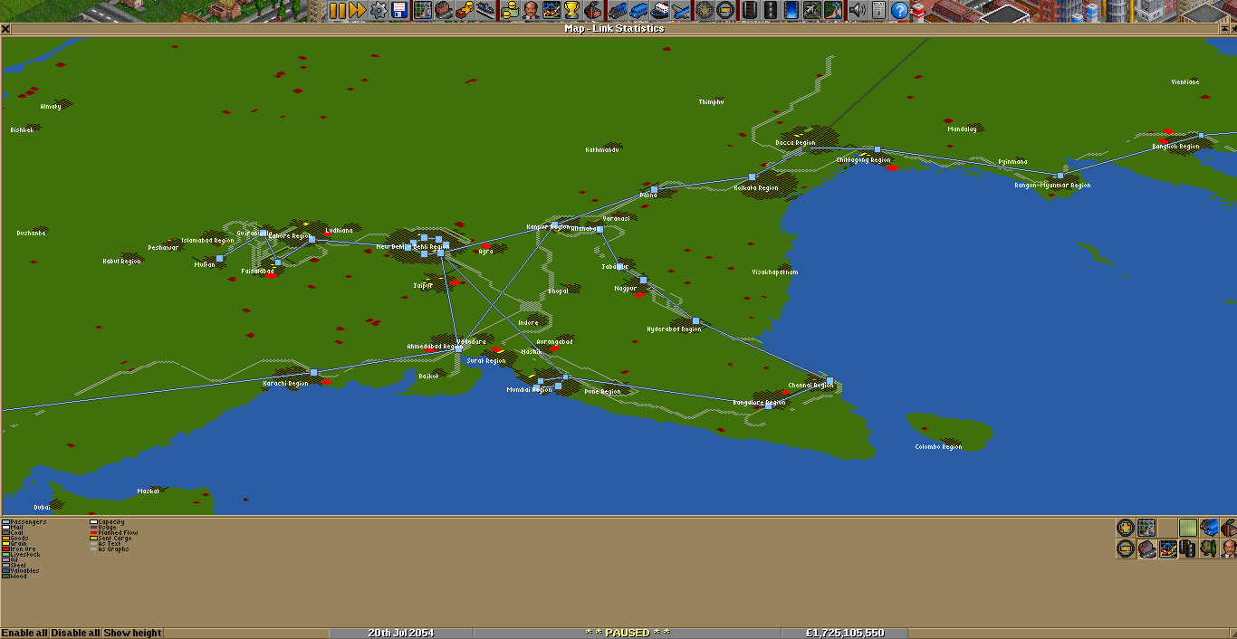Image resolution: width=1237 pixels, height=639 pixels.
Task: Click the pause game button
Action: click(x=338, y=11)
